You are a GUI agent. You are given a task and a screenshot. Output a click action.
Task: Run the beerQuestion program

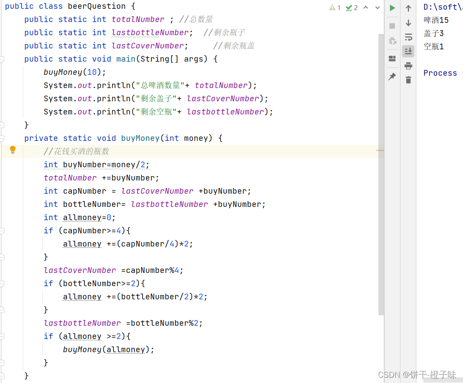point(392,7)
